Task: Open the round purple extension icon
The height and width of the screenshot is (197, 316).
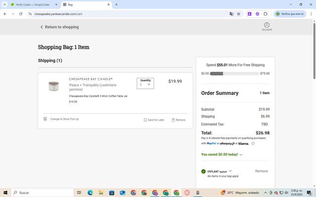Action: (x=257, y=14)
